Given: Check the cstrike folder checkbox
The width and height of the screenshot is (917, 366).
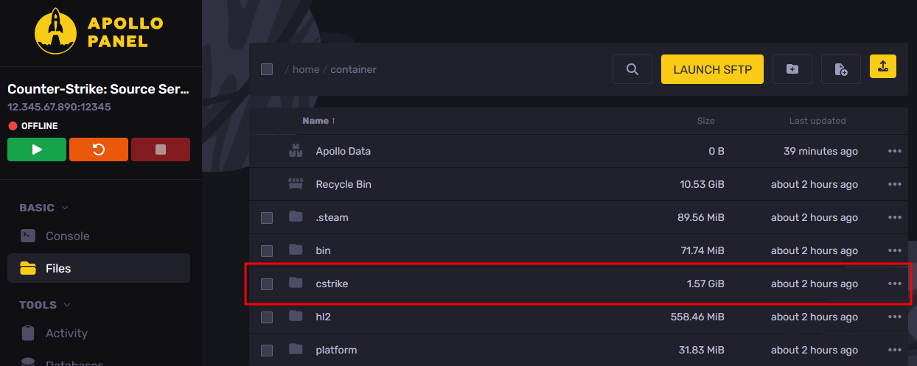Looking at the screenshot, I should pos(267,284).
